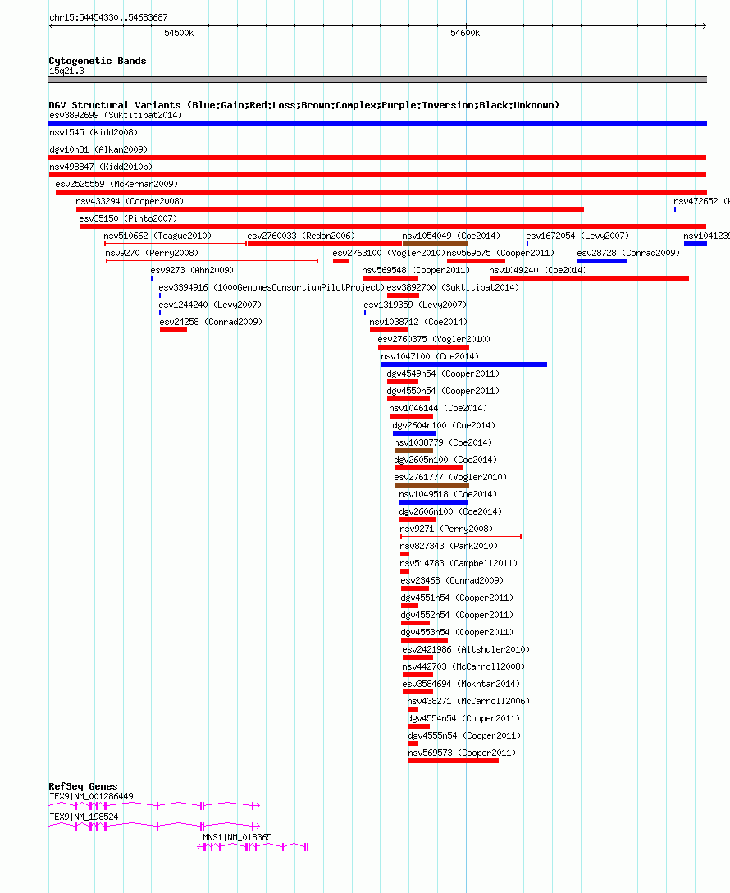Screen dimensions: 730x893
Task: Click nsv827343 (Park2010) label
Action: 449,546
